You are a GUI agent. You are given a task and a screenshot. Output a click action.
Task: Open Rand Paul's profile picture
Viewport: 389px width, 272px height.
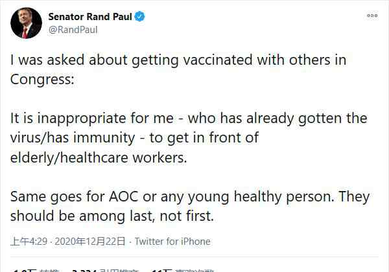point(27,23)
